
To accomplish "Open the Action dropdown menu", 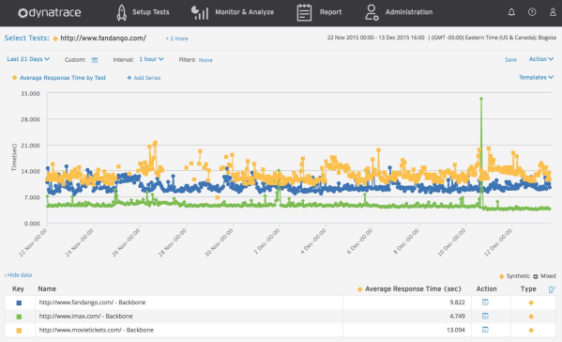I will click(x=541, y=59).
